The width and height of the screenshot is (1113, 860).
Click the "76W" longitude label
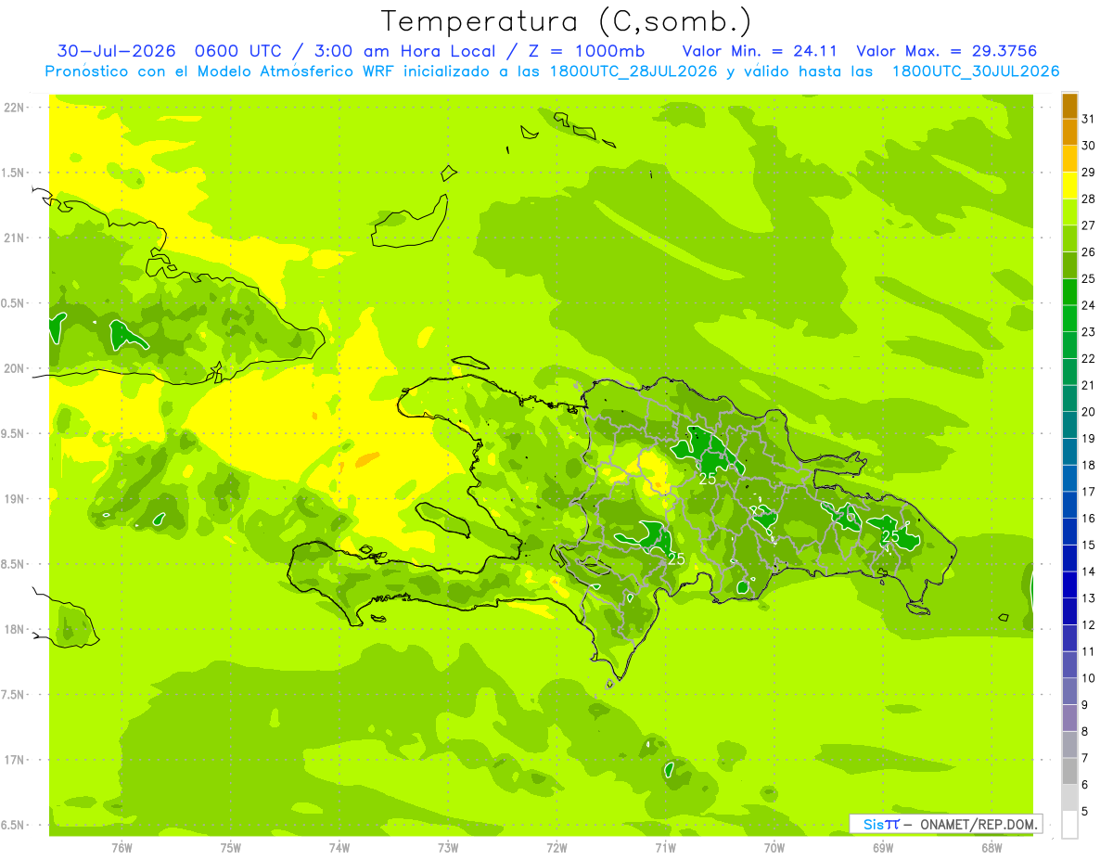[x=122, y=847]
